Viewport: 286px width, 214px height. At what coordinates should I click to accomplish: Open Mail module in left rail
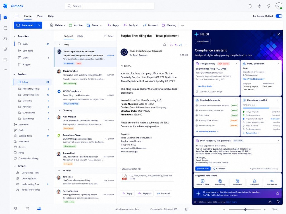[x=5, y=17]
